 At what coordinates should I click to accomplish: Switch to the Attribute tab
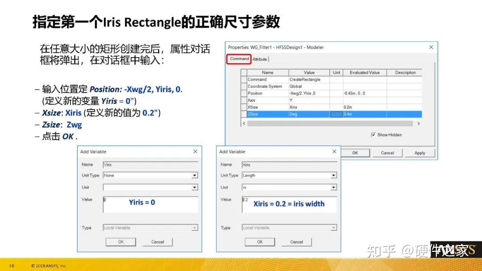pyautogui.click(x=260, y=59)
